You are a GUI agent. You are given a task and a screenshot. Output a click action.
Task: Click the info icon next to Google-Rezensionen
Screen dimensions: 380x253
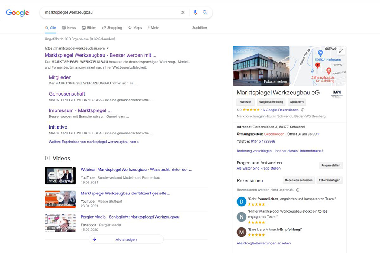303,110
